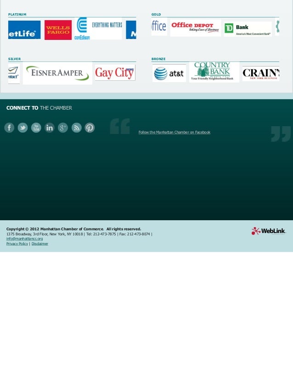The height and width of the screenshot is (373, 293).
Task: Email info@manhattancc.org link
Action: (24, 239)
